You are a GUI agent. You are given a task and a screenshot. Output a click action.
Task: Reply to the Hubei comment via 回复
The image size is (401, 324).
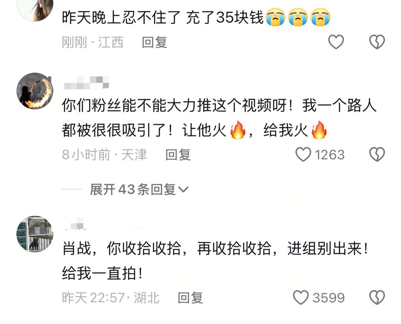(x=190, y=298)
